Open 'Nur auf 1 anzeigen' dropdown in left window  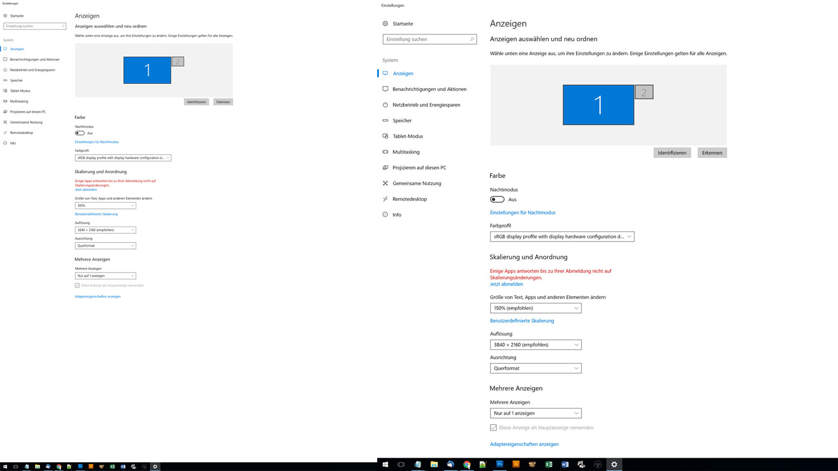[x=106, y=276]
